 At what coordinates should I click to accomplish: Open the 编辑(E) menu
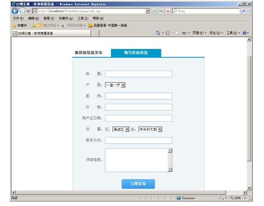pos(33,18)
